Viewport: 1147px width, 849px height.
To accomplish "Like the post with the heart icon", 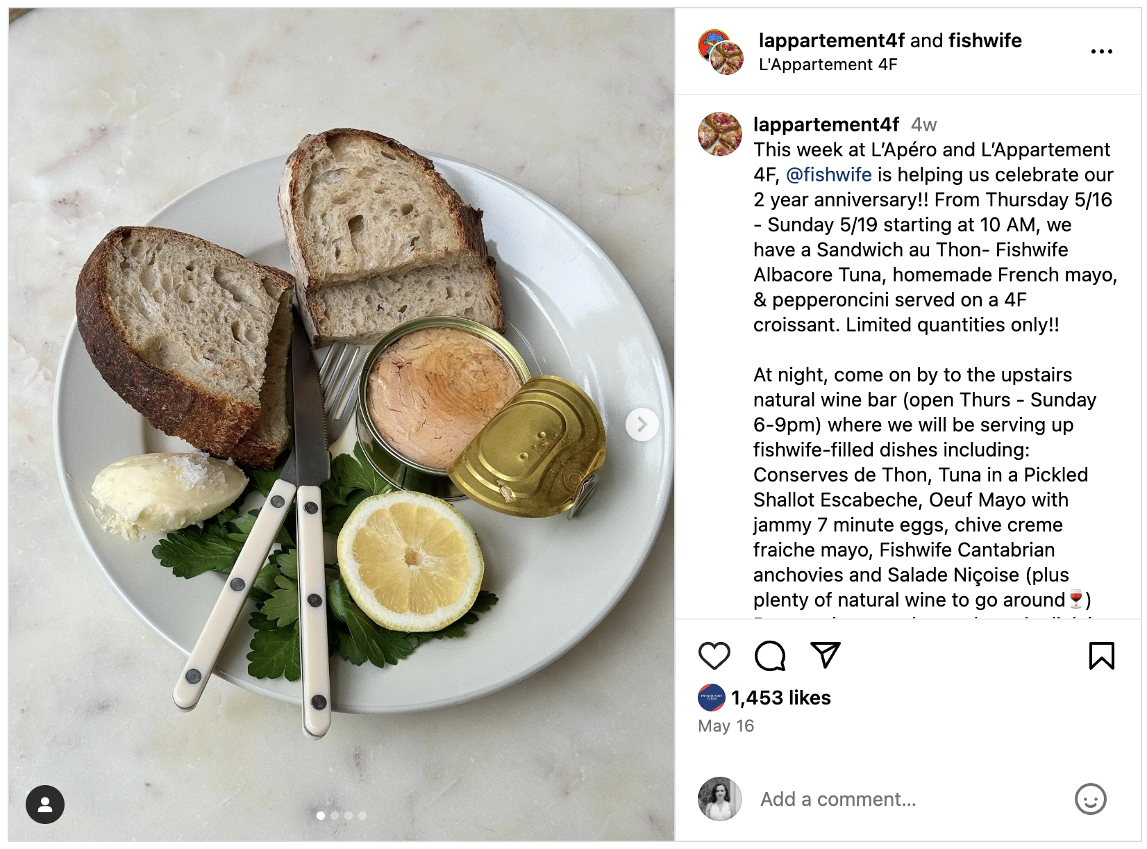I will (714, 656).
